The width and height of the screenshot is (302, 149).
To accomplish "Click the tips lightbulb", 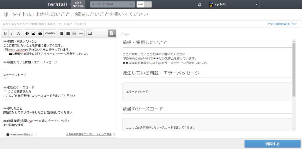I will click(122, 34).
